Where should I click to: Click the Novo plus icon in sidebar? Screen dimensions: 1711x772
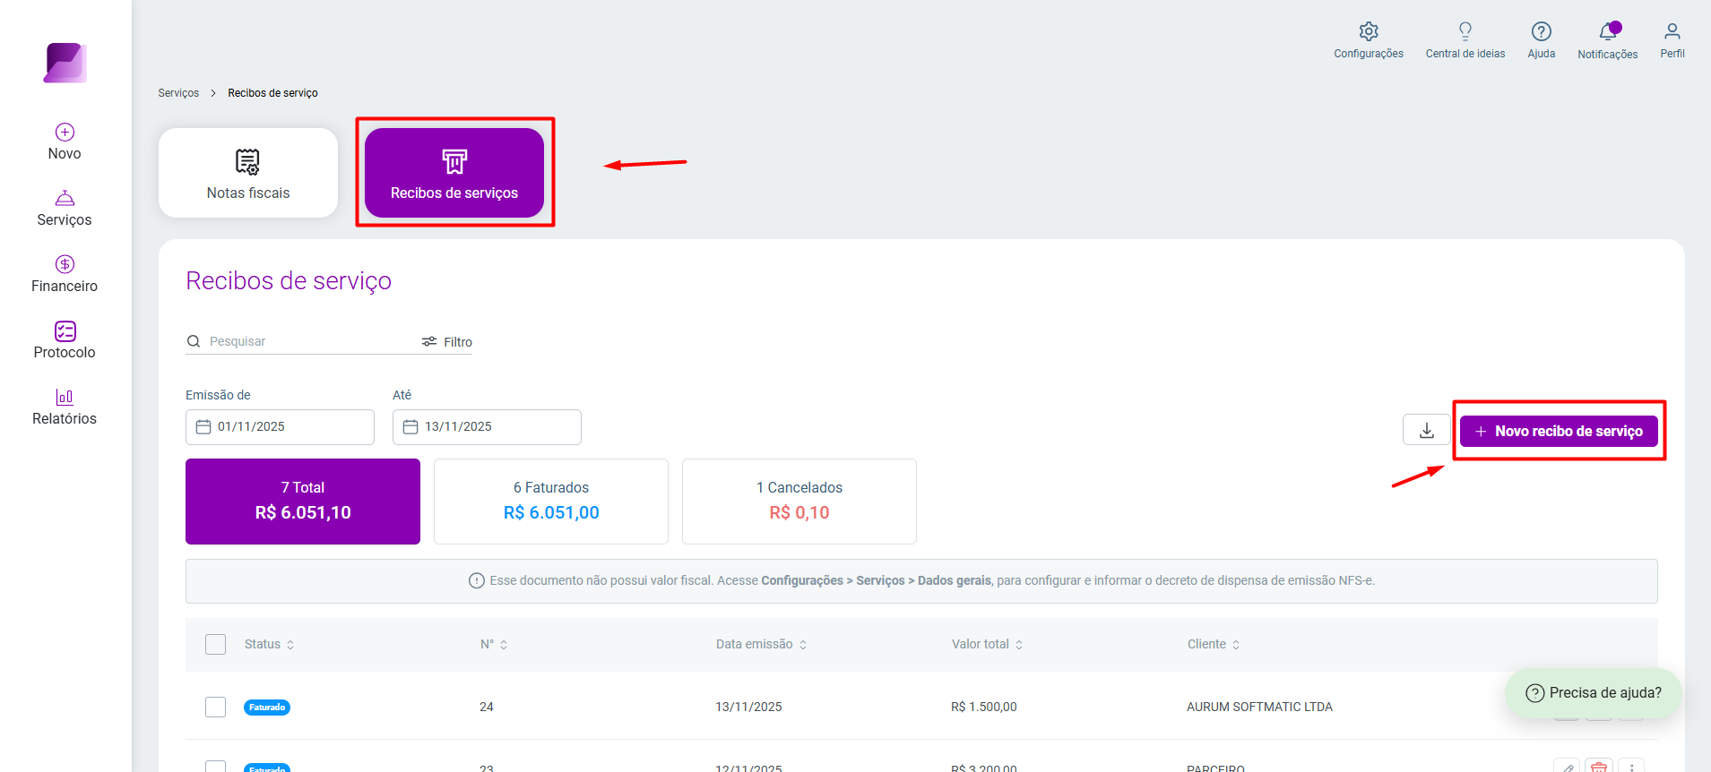point(65,132)
